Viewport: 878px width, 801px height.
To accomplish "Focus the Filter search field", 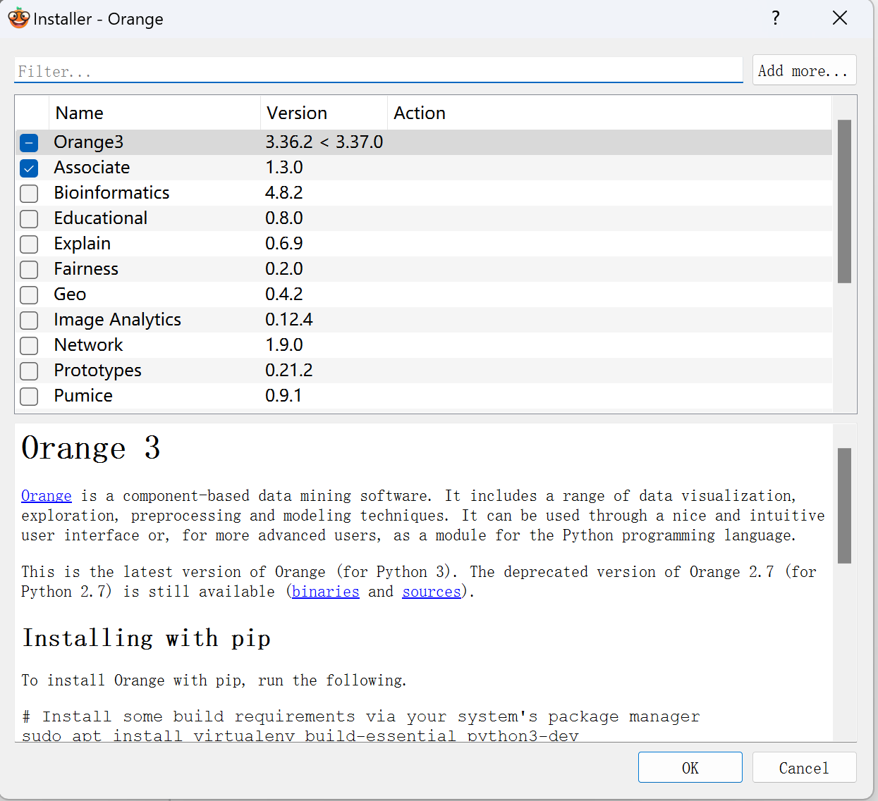I will coord(379,70).
